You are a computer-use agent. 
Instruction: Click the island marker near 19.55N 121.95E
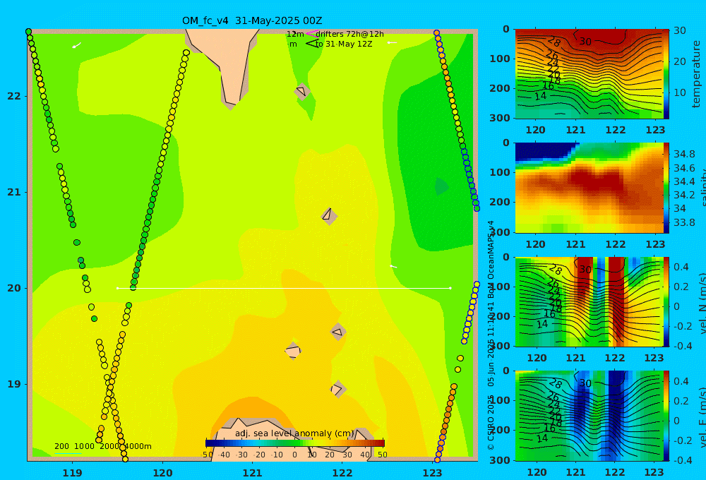[x=338, y=332]
